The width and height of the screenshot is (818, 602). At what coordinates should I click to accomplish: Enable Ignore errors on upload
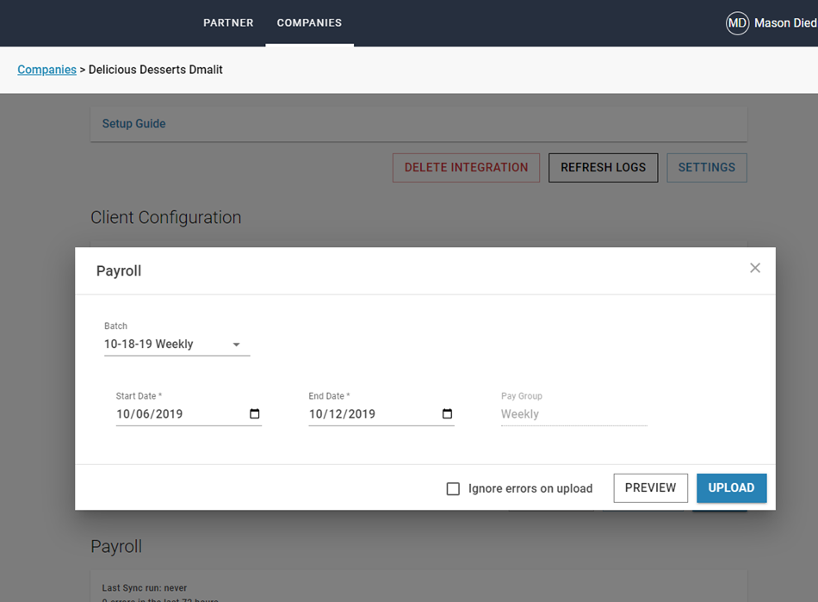[454, 488]
